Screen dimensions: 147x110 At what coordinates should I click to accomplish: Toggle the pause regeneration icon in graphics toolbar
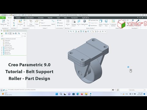coord(103,31)
